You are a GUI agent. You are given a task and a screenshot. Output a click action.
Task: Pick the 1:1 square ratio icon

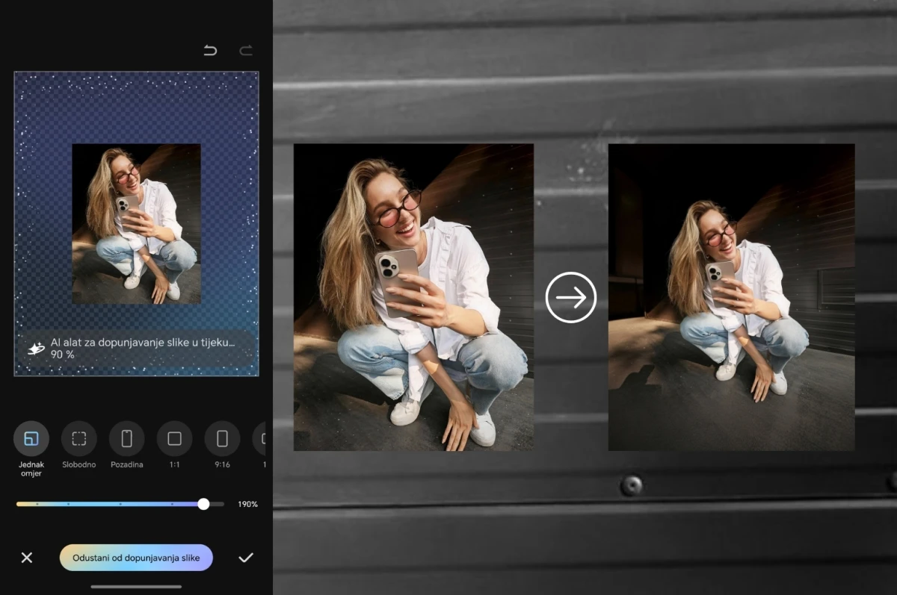coord(174,439)
